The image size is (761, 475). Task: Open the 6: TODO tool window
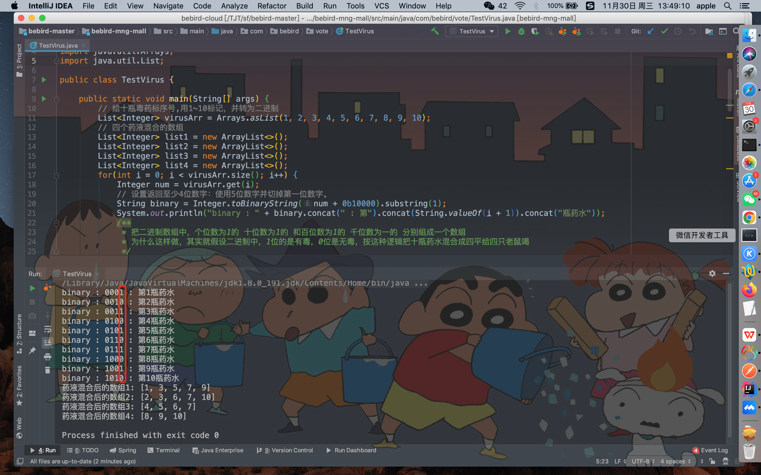click(x=83, y=450)
